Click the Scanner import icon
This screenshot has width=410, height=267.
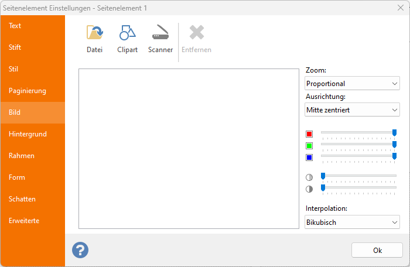coord(160,33)
